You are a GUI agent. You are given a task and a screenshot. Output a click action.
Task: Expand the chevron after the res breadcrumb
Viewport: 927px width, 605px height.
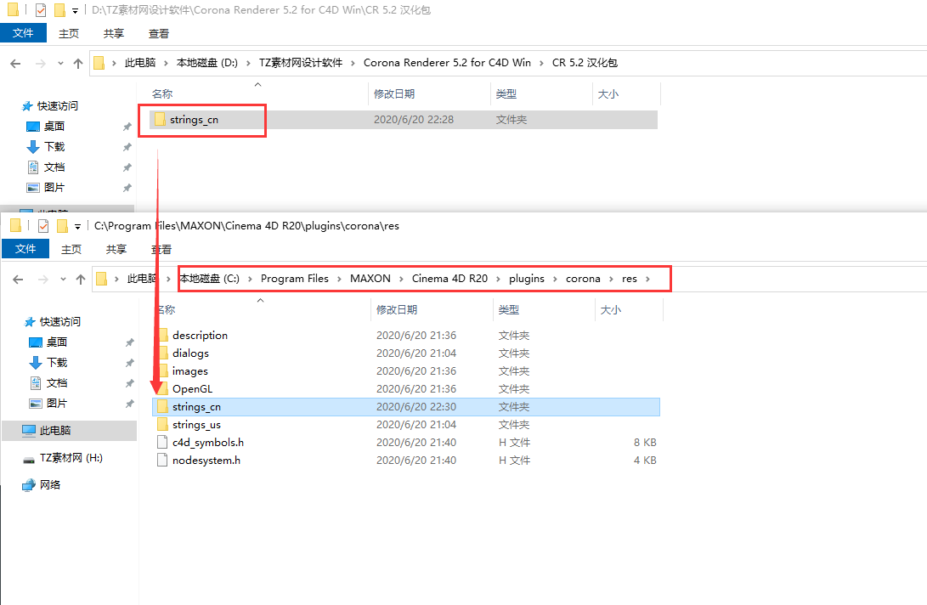click(x=648, y=279)
